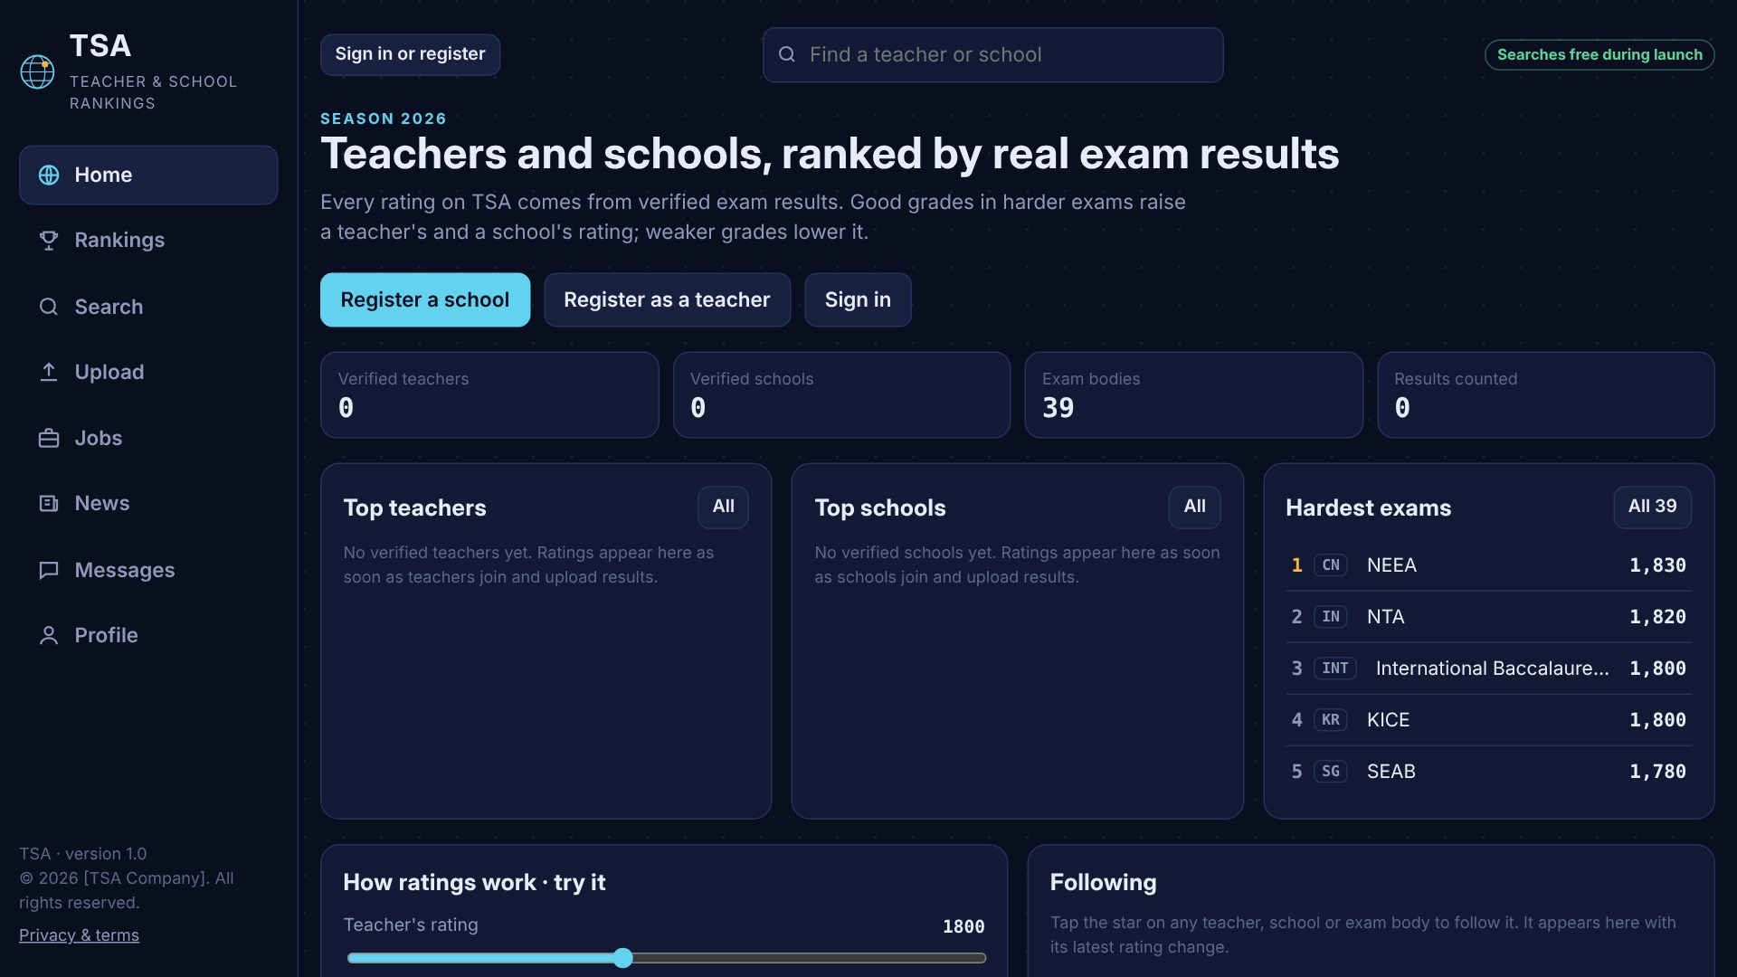Select the NEEA exam row

coord(1488,565)
